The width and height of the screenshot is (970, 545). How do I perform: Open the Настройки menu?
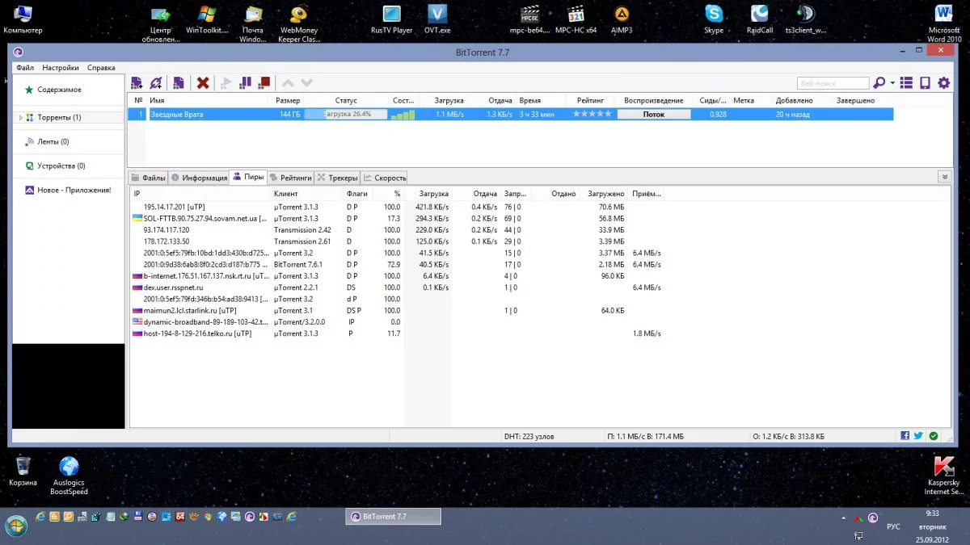click(x=61, y=68)
